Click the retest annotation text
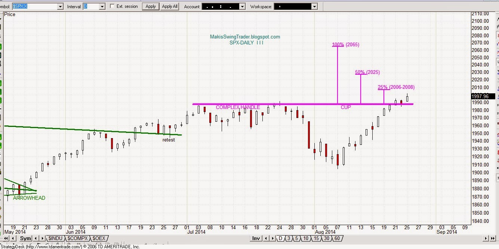This screenshot has height=249, width=499. pos(169,140)
